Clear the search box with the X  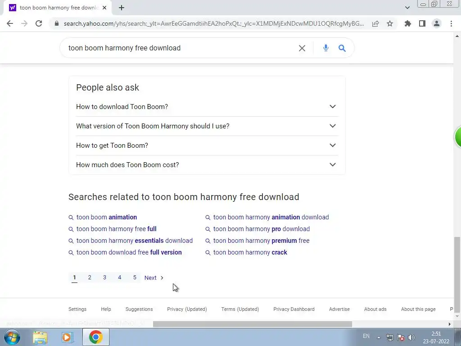coord(302,48)
